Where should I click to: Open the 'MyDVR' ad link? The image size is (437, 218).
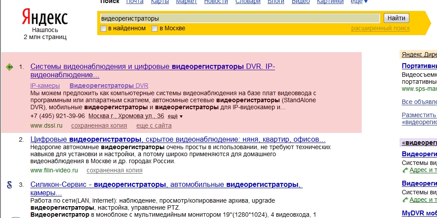coord(419,213)
